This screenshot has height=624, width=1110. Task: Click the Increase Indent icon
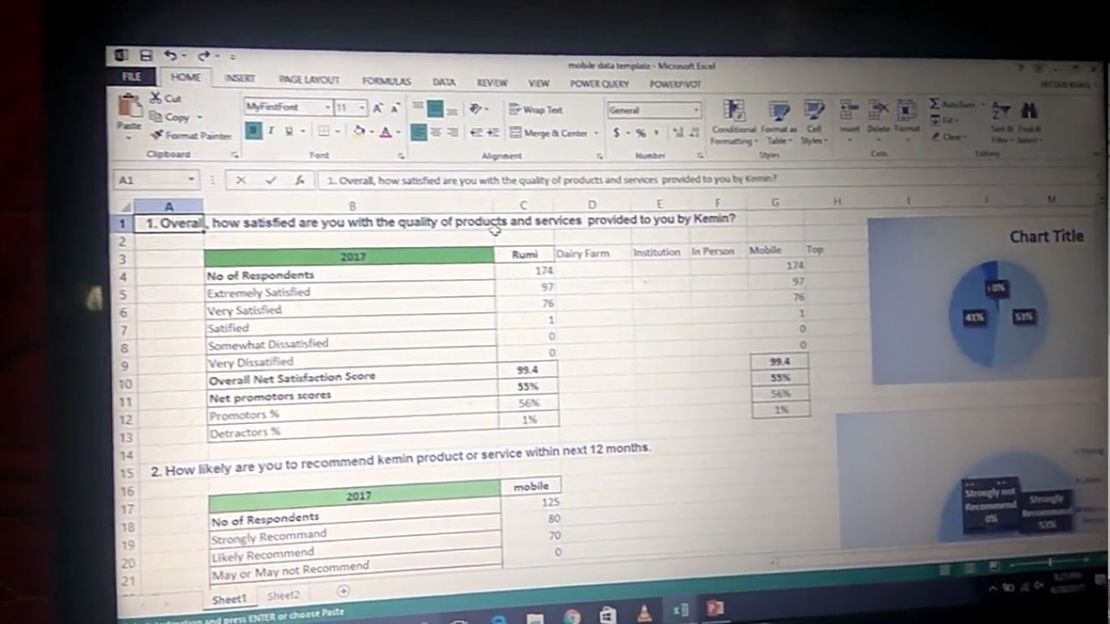[x=493, y=133]
